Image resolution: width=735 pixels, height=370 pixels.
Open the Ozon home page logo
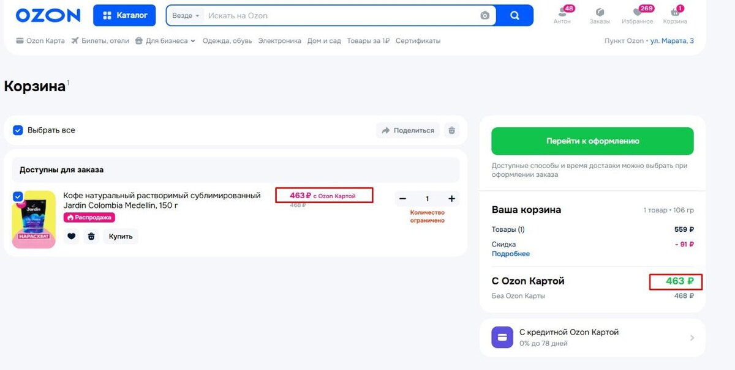(48, 15)
